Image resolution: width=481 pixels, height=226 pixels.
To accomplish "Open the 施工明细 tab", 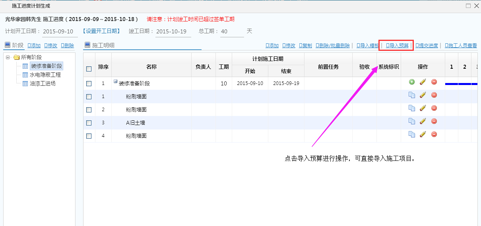I will click(103, 45).
